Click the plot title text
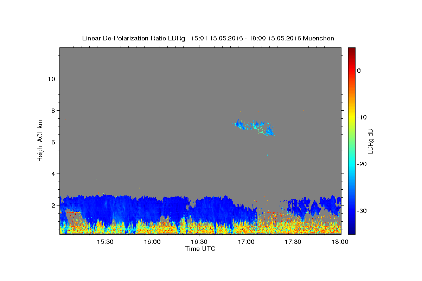This screenshot has height=281, width=422. pos(208,38)
